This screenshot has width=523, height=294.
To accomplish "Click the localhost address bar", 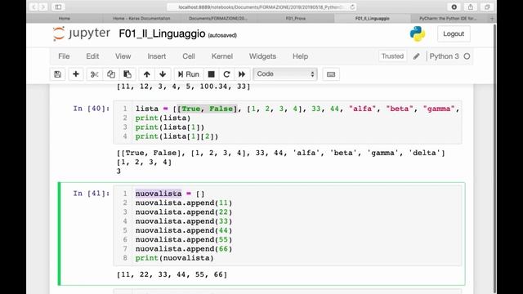I will (x=261, y=7).
